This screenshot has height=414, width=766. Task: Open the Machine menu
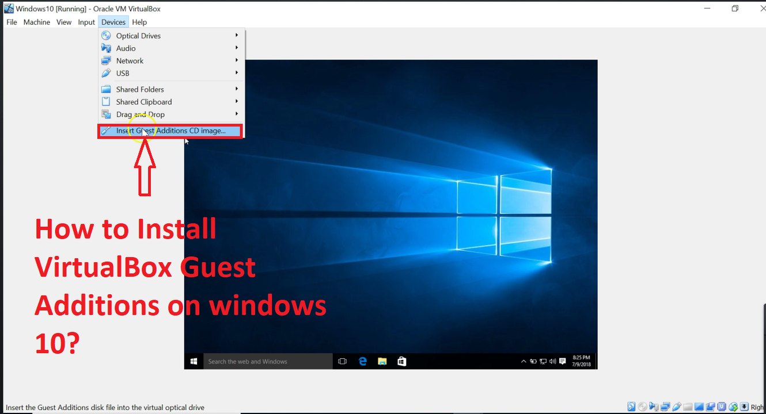(x=37, y=22)
